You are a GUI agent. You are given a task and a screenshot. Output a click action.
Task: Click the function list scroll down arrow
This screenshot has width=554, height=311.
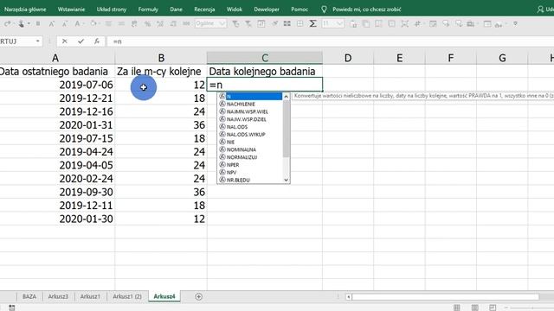coord(287,180)
